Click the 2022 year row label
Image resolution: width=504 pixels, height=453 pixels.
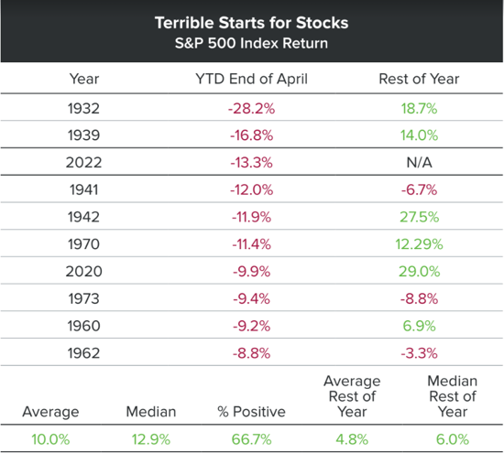pos(84,163)
